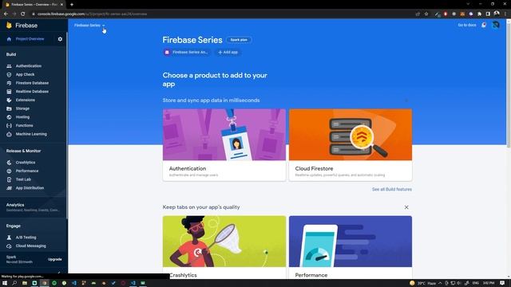This screenshot has height=287, width=511.
Task: Collapse sidebar with bottom arrow
Action: [59, 272]
